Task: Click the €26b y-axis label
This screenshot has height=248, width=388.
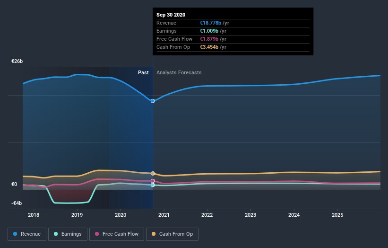Action: coord(17,61)
